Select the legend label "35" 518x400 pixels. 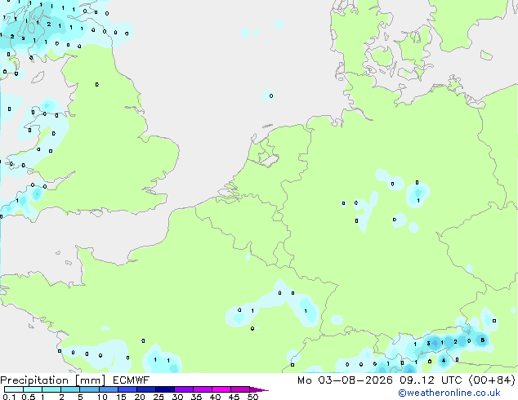pos(196,397)
